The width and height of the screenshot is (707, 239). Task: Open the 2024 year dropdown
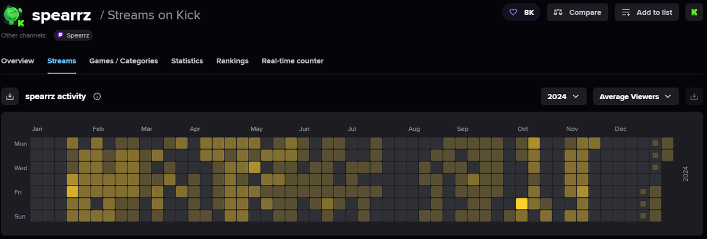[563, 96]
